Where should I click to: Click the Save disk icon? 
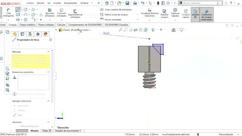click(x=127, y=3)
